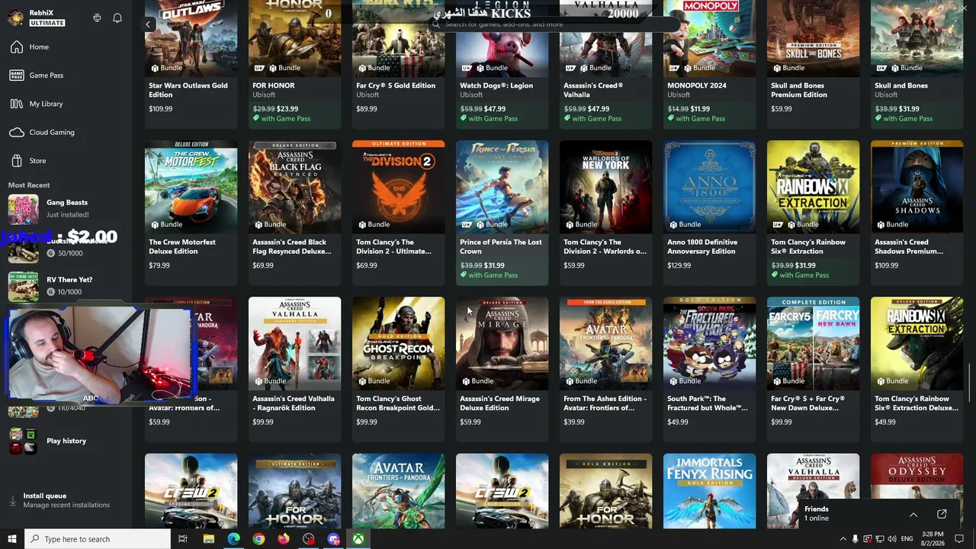Open Task View on the taskbar
Screen dimensions: 976x549
183,539
